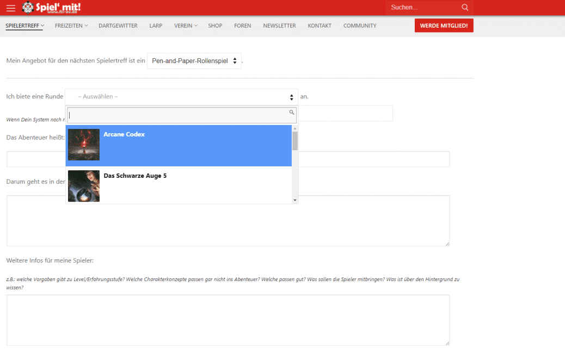Open the hamburger menu icon
The width and height of the screenshot is (565, 354).
coord(11,8)
